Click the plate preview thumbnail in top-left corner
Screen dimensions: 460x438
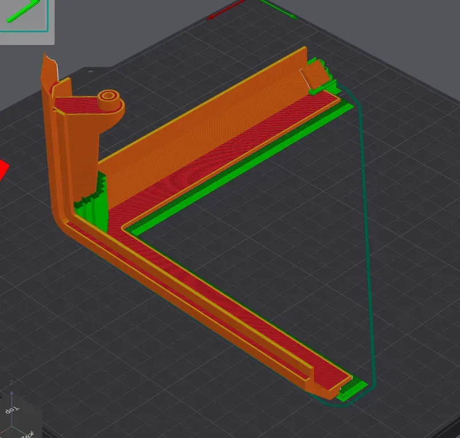(25, 16)
